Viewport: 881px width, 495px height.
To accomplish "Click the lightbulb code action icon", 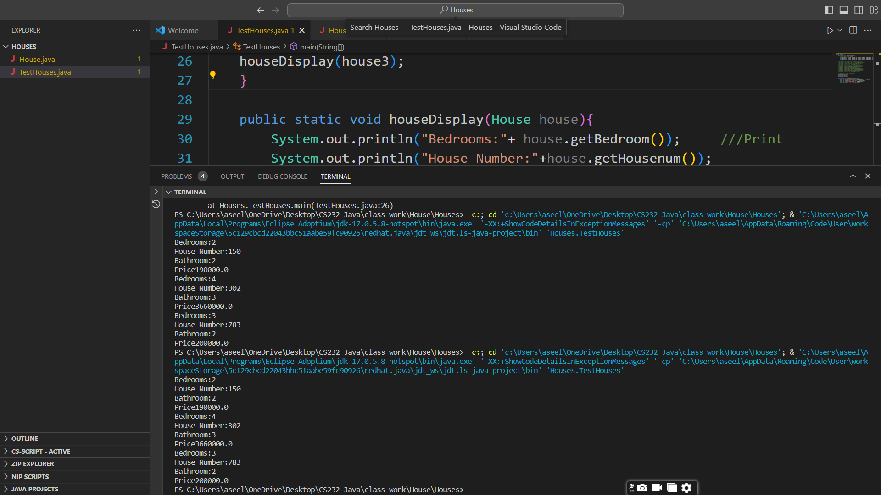I will 212,75.
